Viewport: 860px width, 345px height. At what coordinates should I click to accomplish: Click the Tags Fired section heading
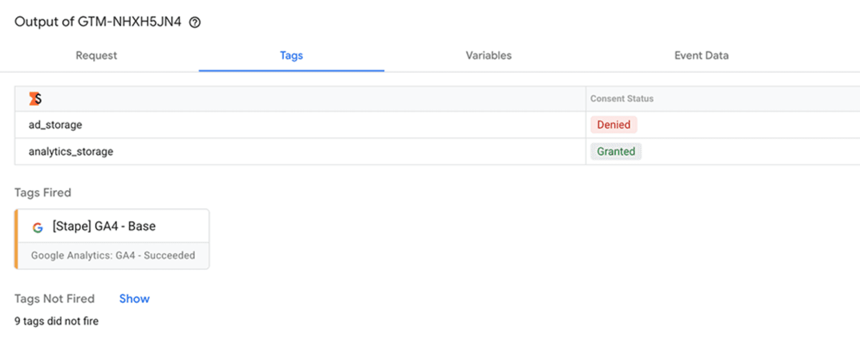coord(43,192)
